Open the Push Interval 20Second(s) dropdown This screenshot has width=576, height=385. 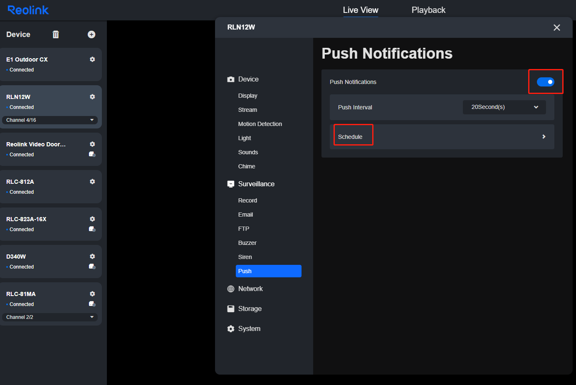click(x=504, y=107)
